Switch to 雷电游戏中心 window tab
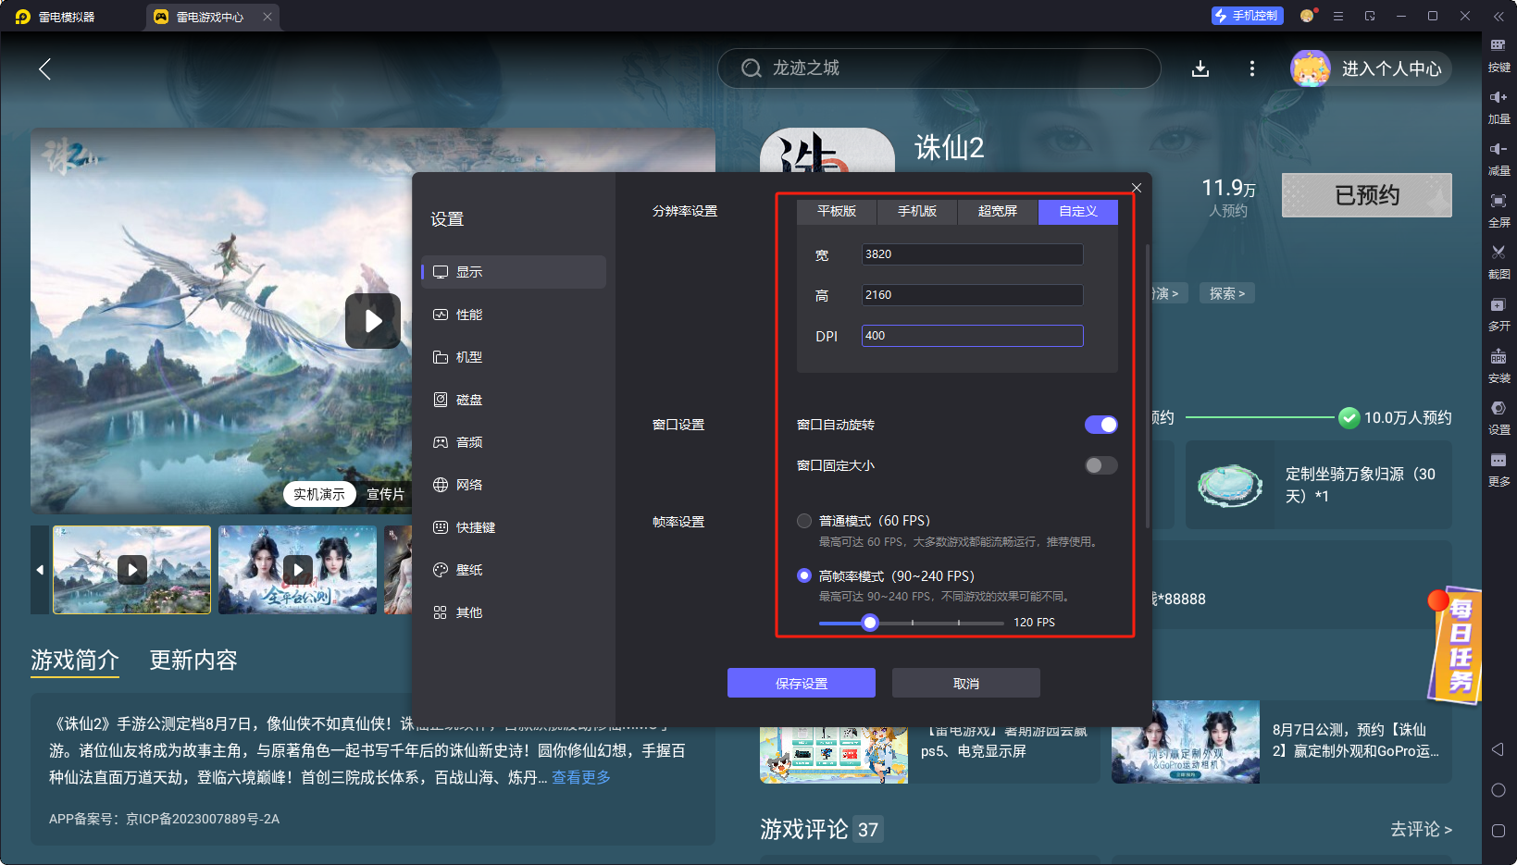This screenshot has width=1517, height=865. pyautogui.click(x=212, y=17)
